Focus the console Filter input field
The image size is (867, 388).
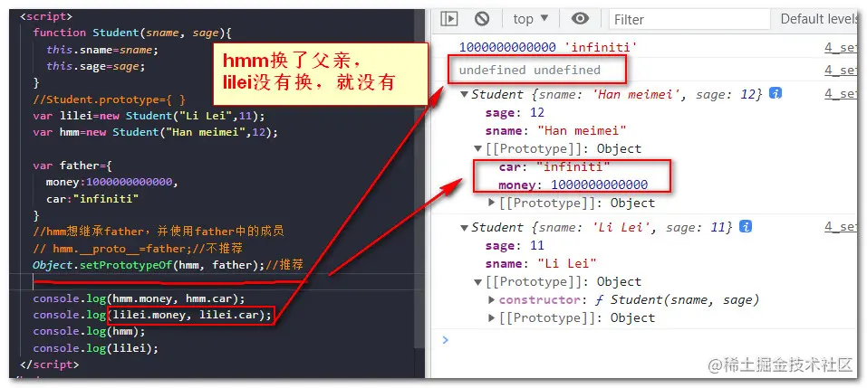pyautogui.click(x=689, y=19)
